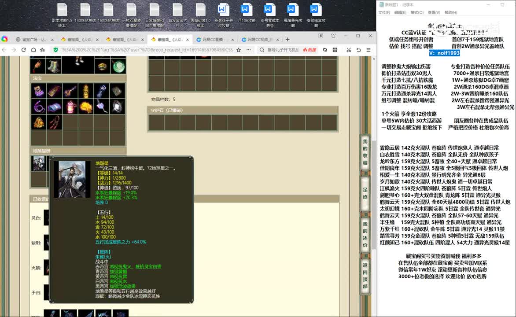The width and height of the screenshot is (516, 317).
Task: Select the lute treasure icon
Action: point(70,91)
